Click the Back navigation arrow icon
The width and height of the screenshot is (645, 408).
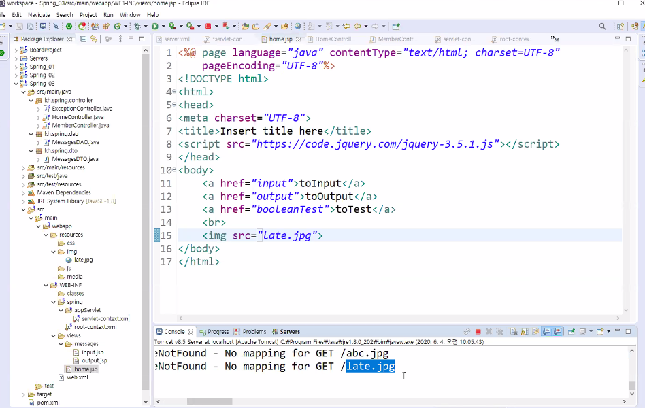357,27
